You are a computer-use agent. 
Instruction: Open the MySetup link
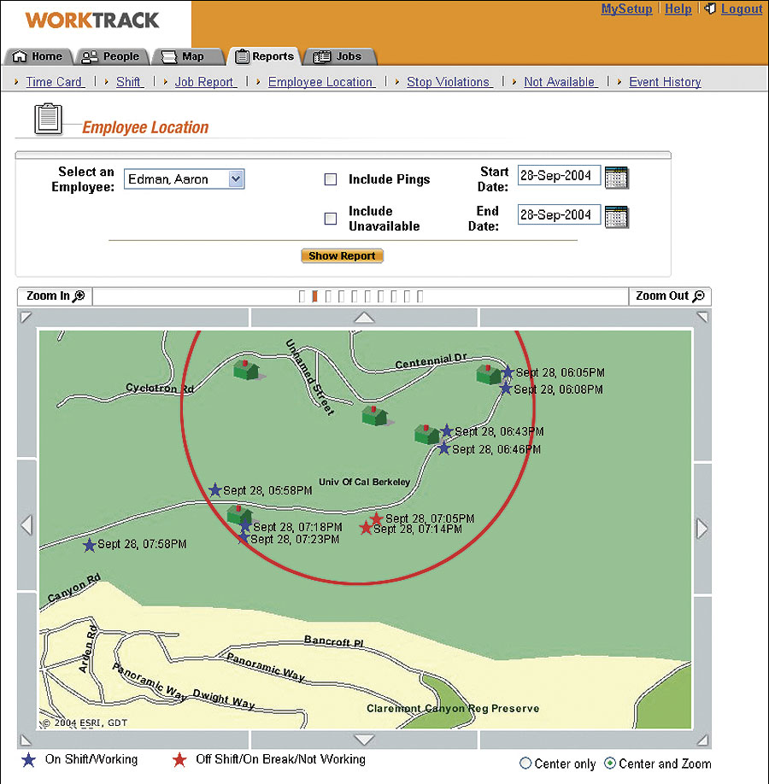[x=626, y=9]
